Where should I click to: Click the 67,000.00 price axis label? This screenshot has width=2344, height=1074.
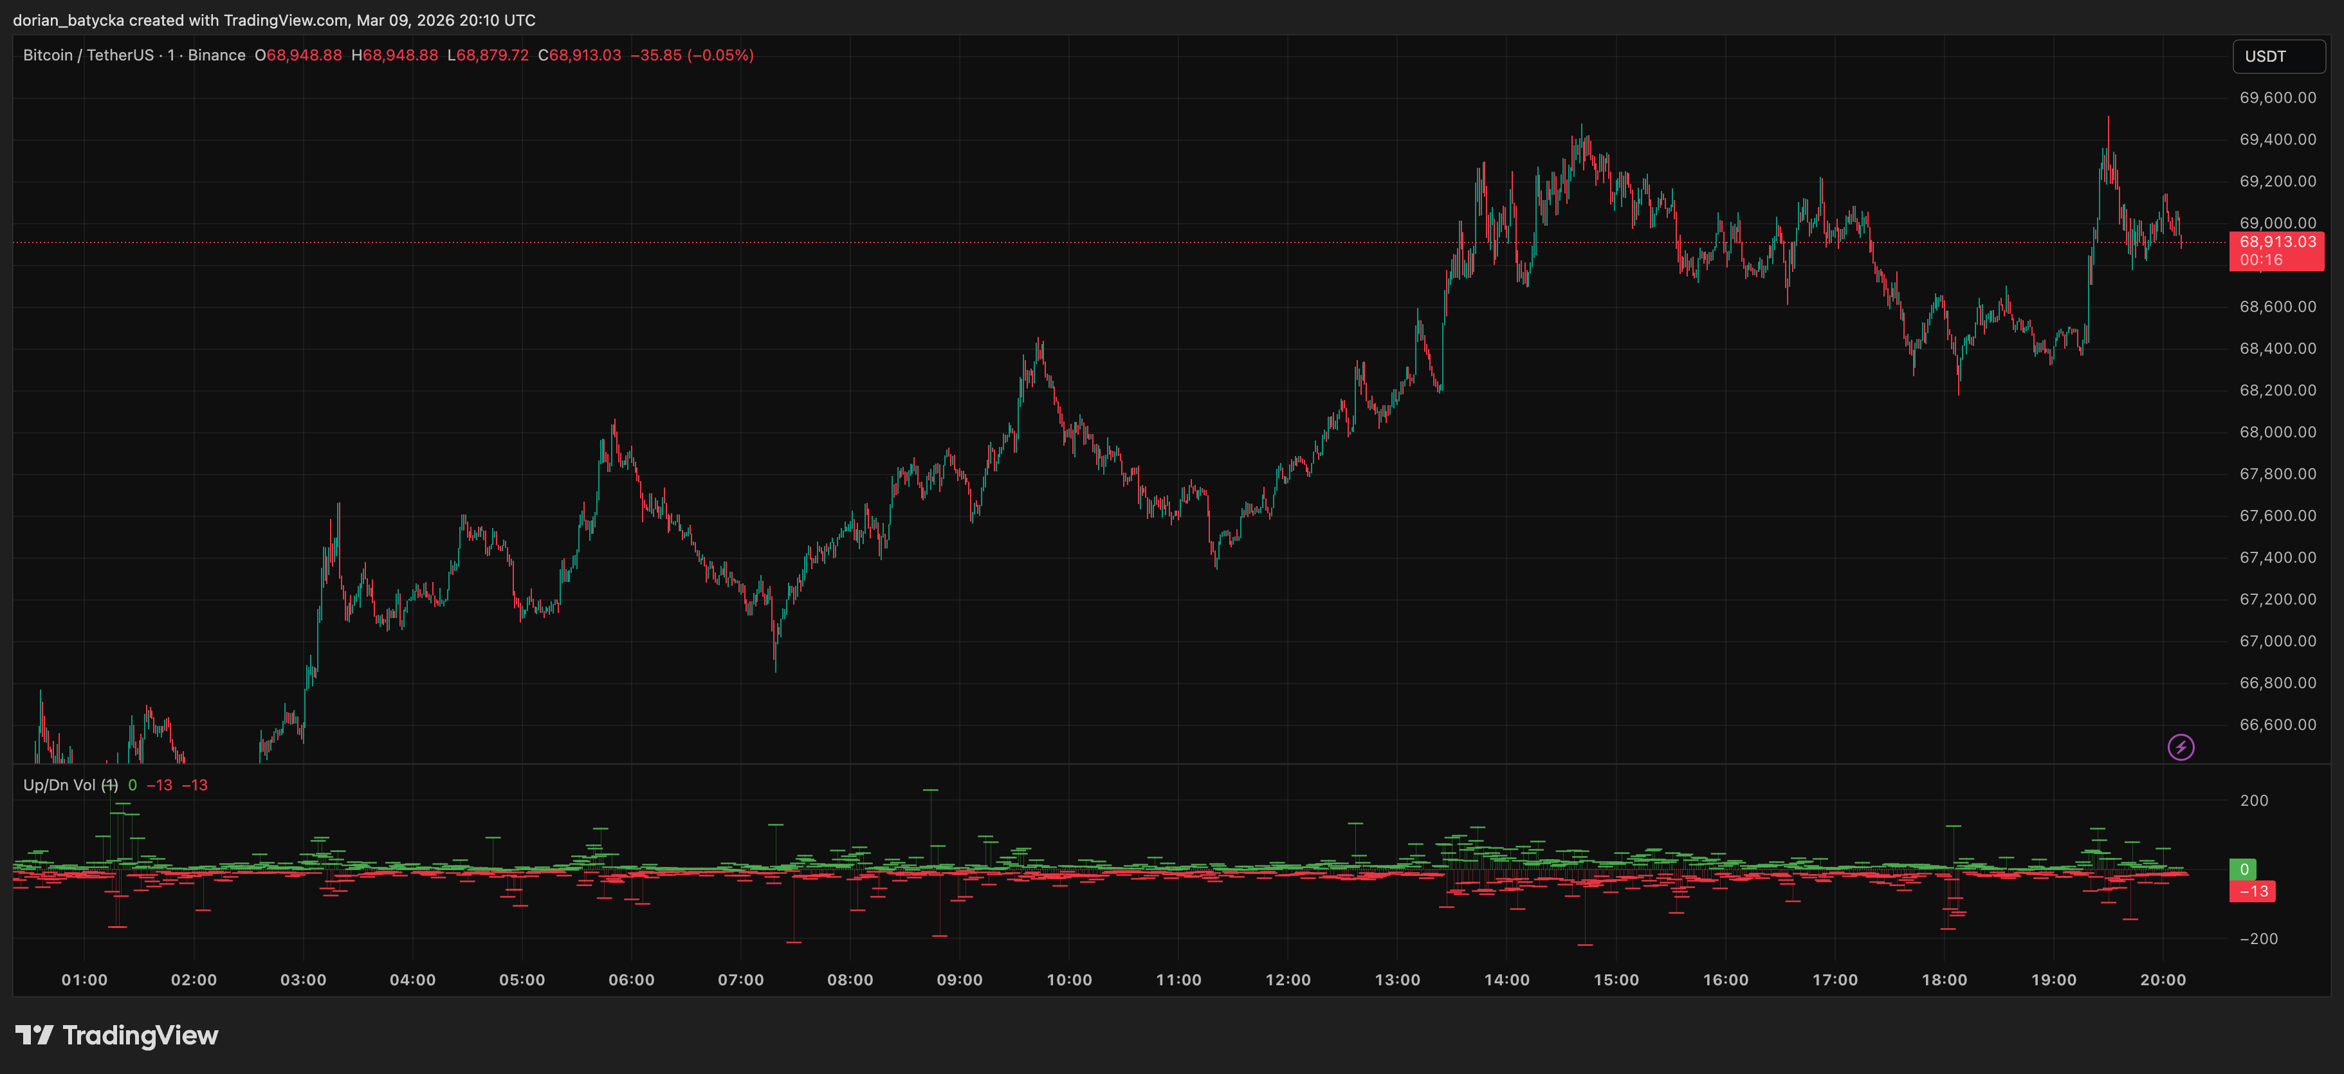click(2278, 642)
